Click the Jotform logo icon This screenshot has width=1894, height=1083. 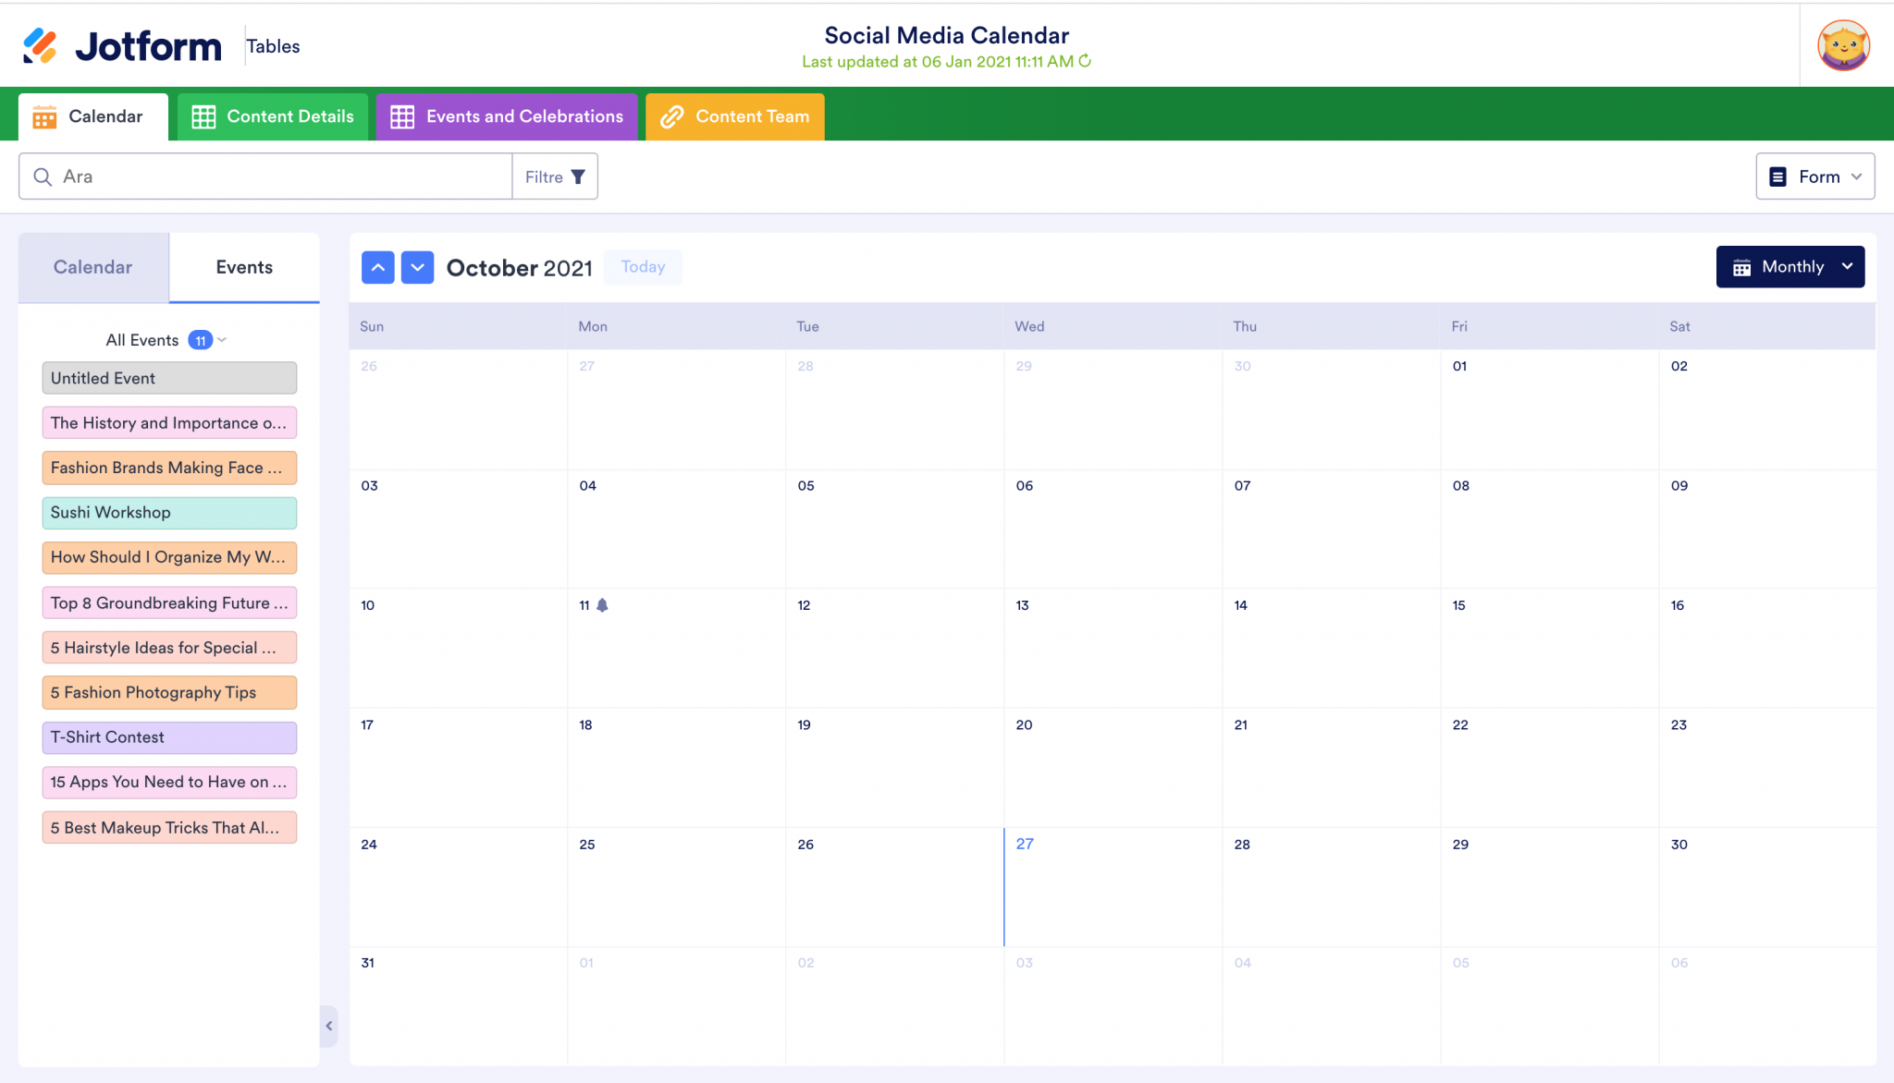(40, 45)
